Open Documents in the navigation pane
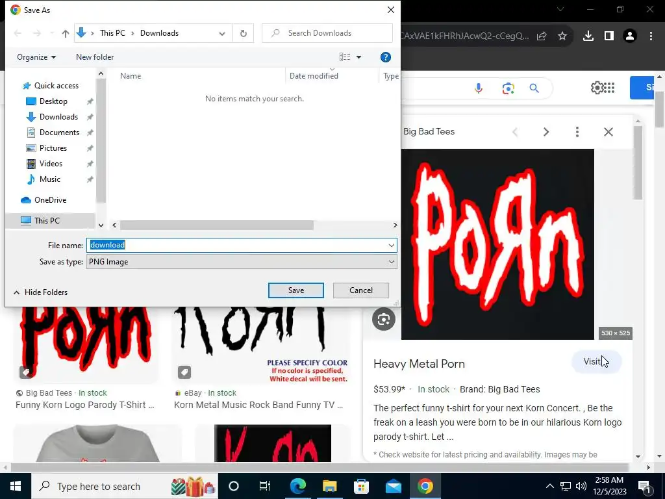 59,133
